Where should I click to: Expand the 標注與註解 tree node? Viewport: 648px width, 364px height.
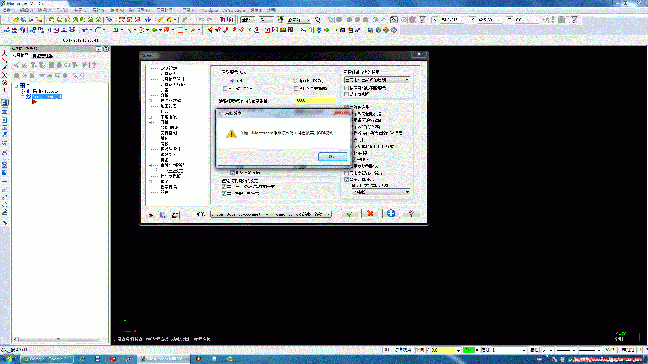(150, 101)
